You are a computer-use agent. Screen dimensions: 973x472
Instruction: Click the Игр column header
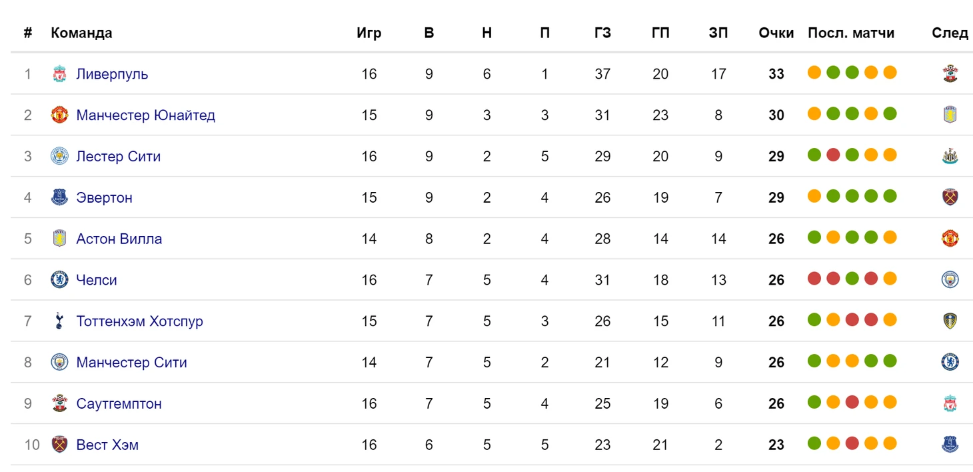coord(369,33)
